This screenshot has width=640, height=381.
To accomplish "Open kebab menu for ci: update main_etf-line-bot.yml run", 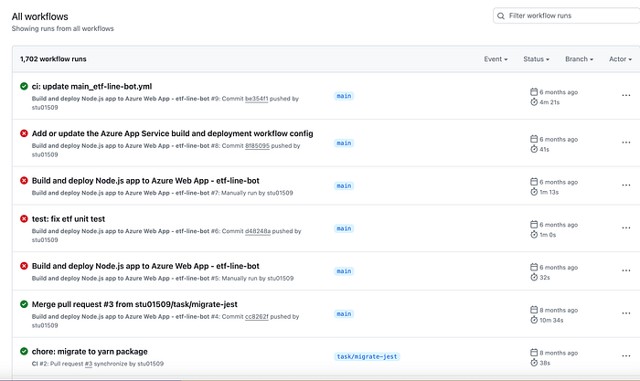I will 625,95.
